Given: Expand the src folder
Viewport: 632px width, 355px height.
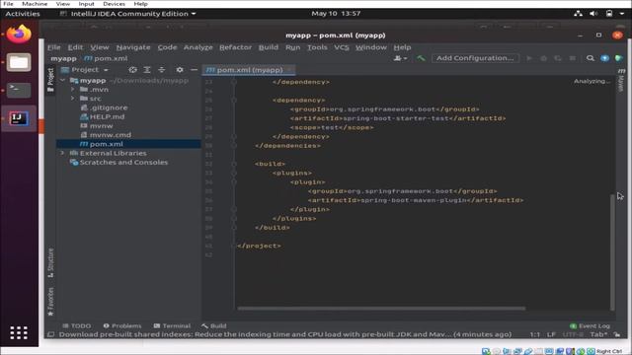Looking at the screenshot, I should click(x=72, y=99).
